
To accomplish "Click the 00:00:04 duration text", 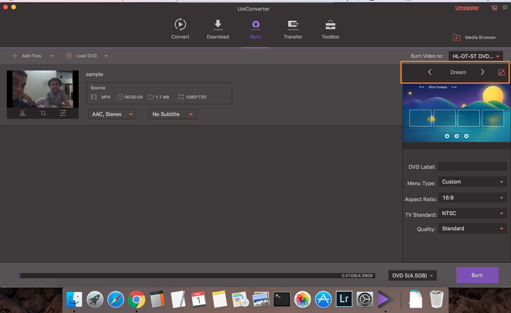I will click(x=133, y=97).
